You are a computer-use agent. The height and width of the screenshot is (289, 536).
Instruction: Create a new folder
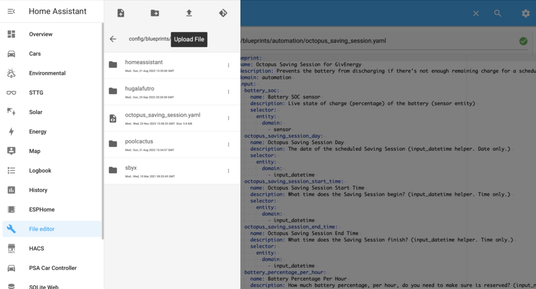tap(155, 13)
